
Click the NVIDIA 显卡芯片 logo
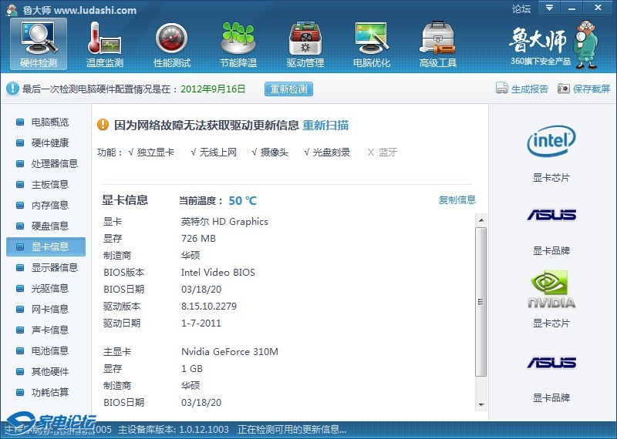click(551, 289)
